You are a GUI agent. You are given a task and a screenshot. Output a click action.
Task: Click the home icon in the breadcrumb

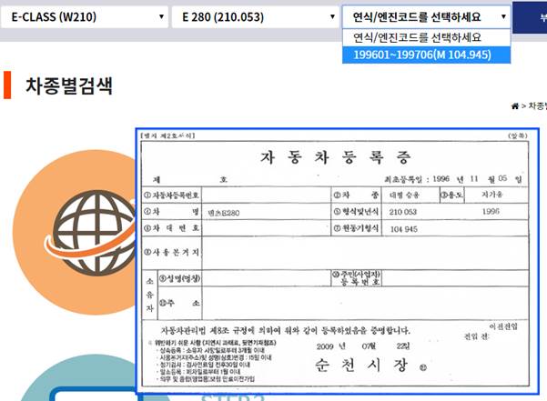pyautogui.click(x=515, y=107)
